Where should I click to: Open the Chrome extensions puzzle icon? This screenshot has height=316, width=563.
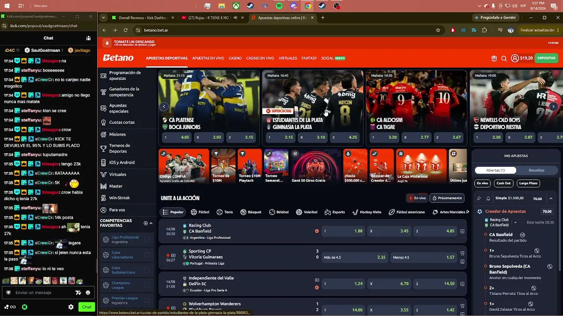point(485,30)
